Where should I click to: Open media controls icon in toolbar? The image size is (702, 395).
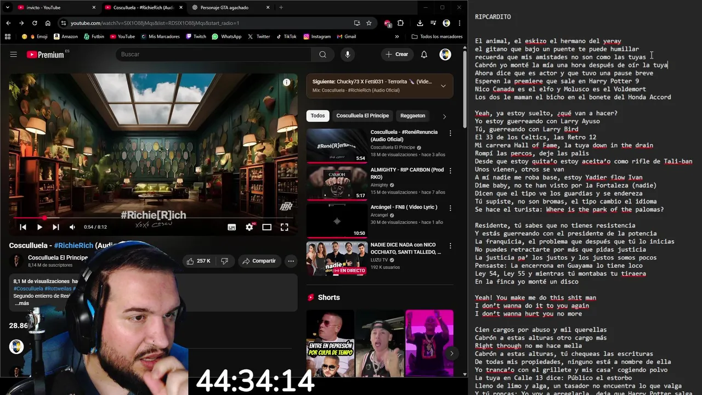tap(432, 23)
